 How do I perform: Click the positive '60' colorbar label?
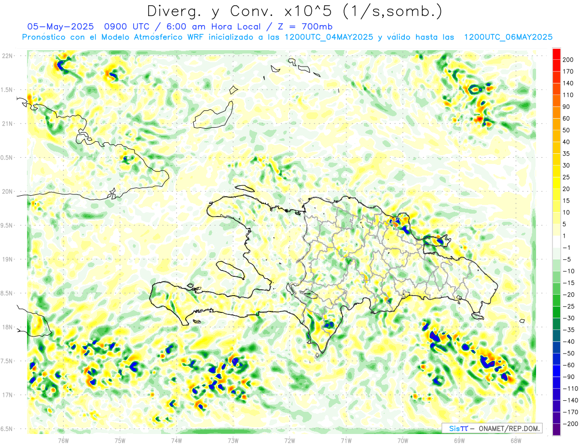pos(567,119)
